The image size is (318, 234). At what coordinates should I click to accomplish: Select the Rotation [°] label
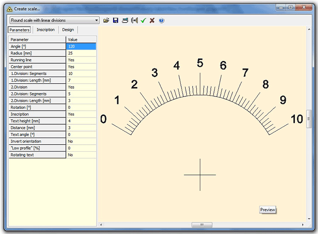pos(37,107)
